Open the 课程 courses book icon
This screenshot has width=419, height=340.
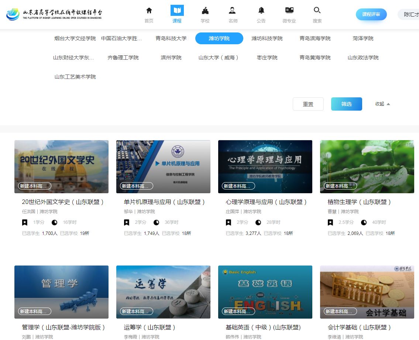click(x=177, y=11)
